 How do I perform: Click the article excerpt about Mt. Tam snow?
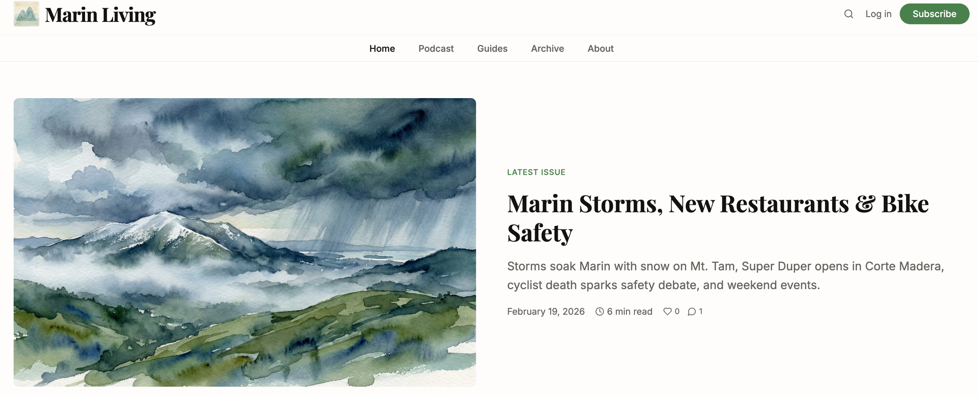point(725,275)
